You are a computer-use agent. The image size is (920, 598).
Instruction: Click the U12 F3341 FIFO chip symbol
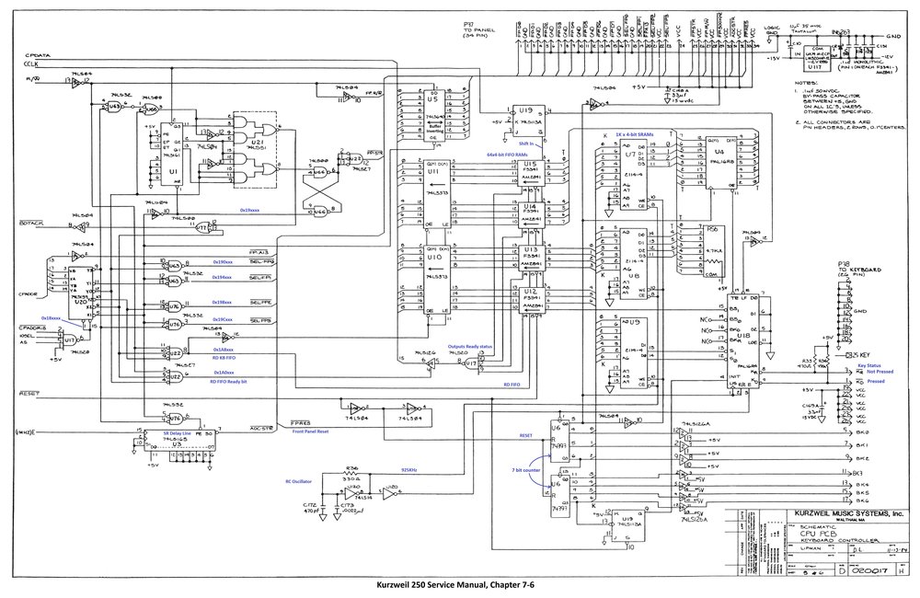(x=532, y=301)
